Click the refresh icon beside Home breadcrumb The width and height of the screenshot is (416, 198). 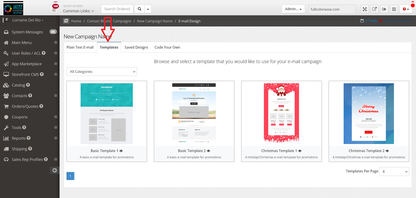coord(66,21)
